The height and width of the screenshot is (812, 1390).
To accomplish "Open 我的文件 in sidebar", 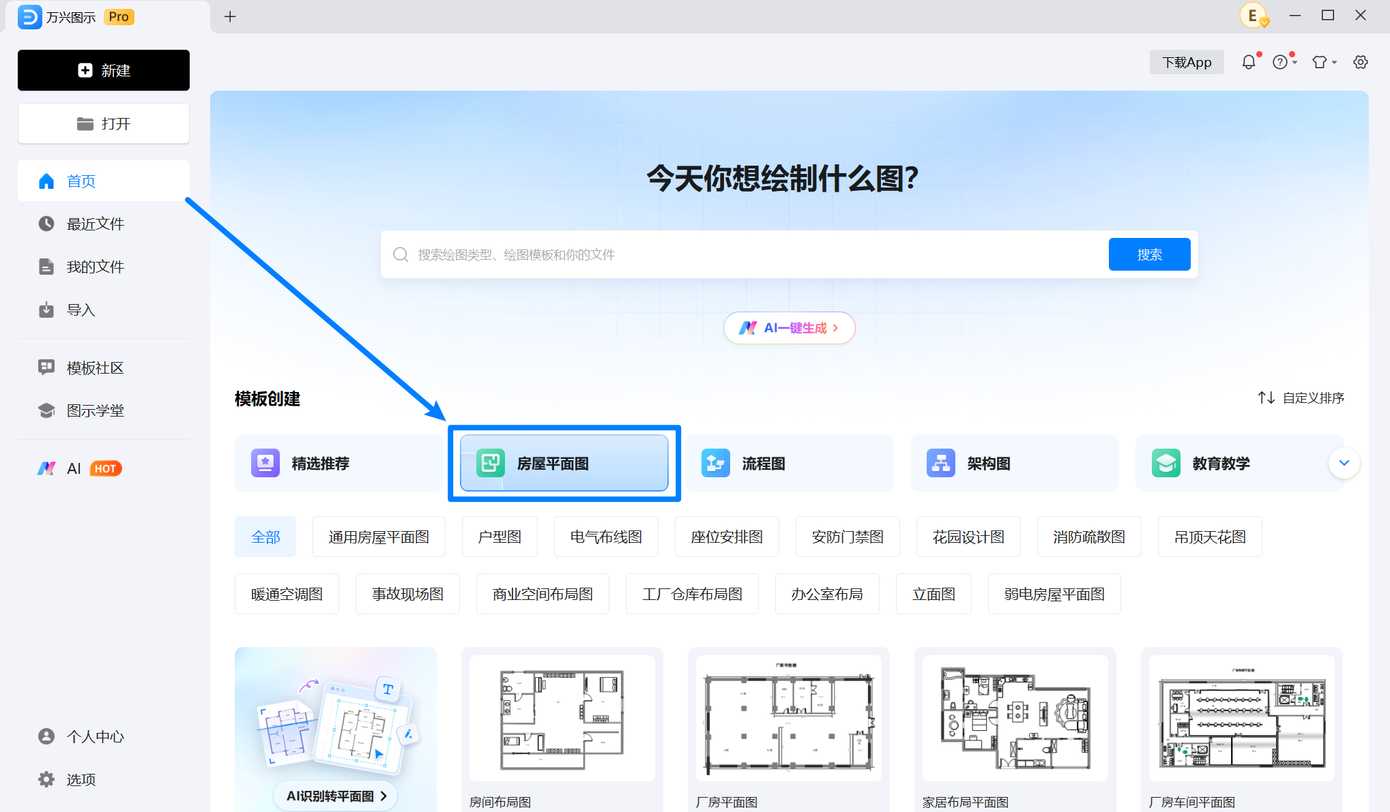I will [104, 267].
